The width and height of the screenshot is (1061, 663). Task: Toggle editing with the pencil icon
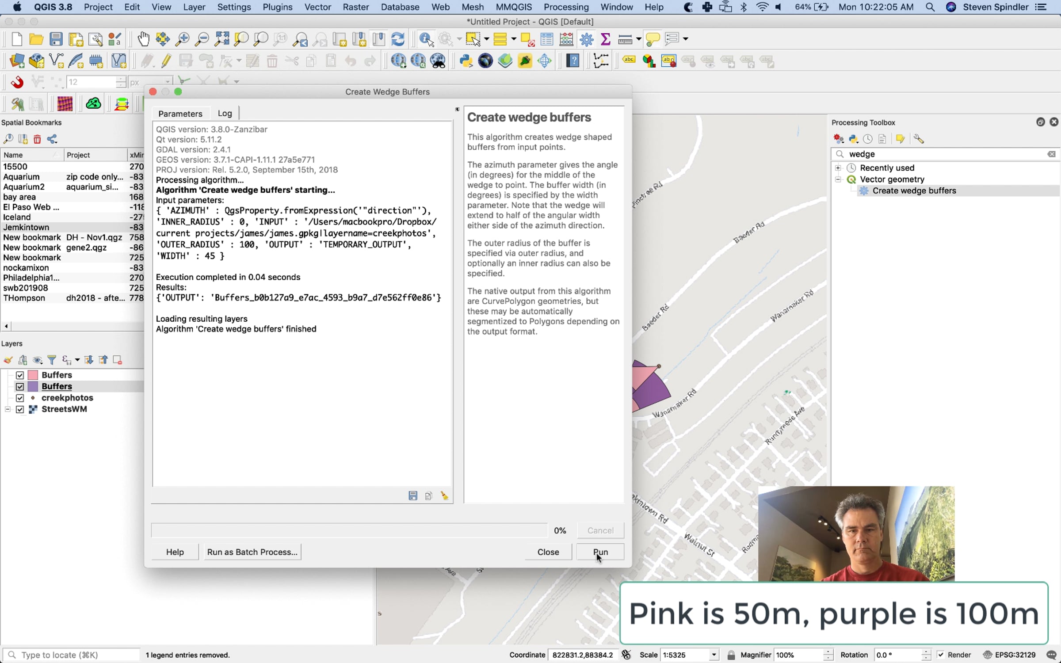(166, 61)
